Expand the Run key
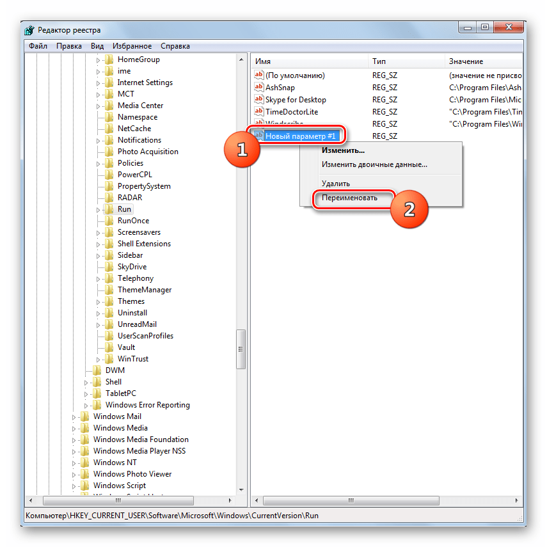 (98, 210)
